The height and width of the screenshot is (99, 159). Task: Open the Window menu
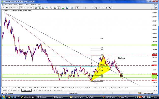click(33, 5)
